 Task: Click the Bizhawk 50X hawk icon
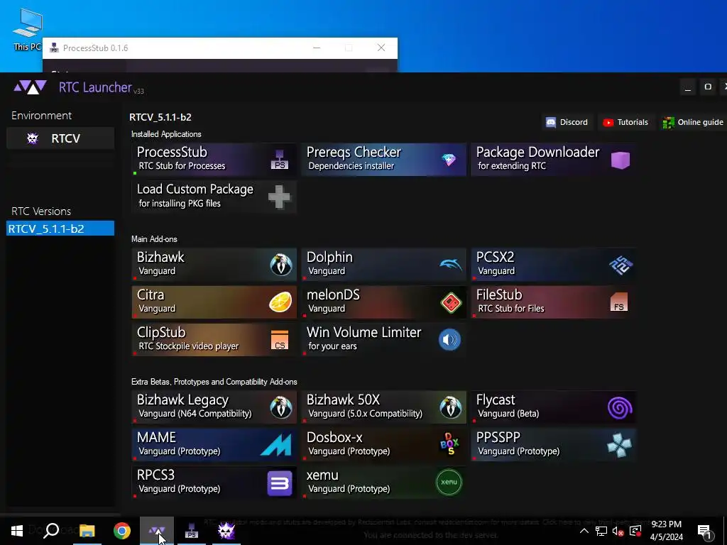click(x=451, y=407)
